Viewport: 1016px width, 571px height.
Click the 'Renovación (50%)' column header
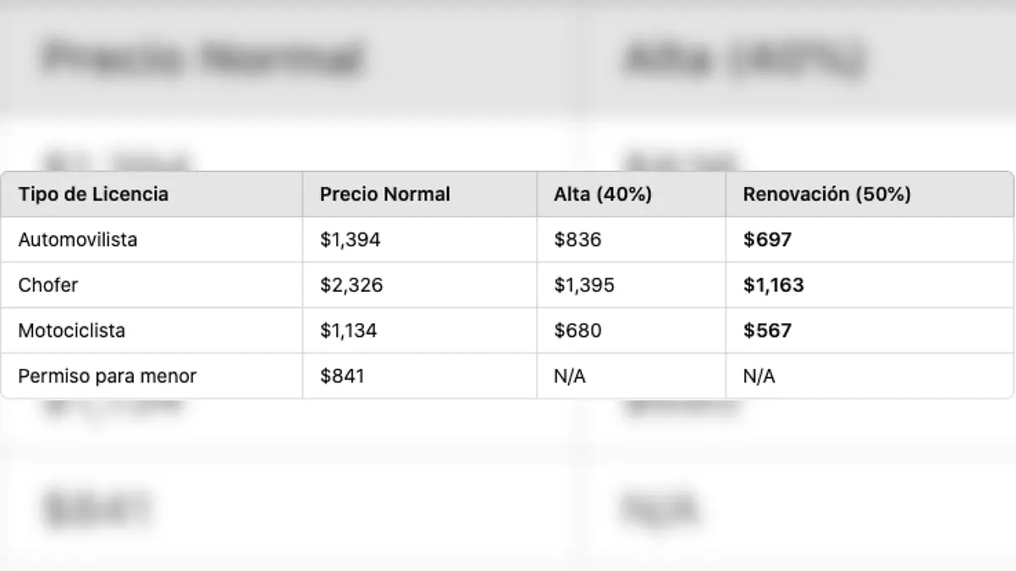tap(826, 194)
